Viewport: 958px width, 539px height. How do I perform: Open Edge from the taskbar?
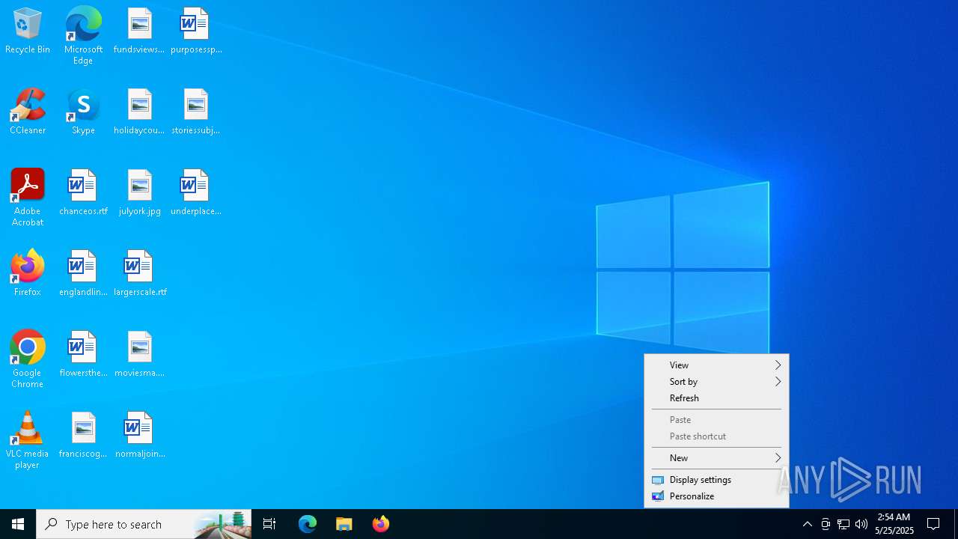click(x=308, y=524)
